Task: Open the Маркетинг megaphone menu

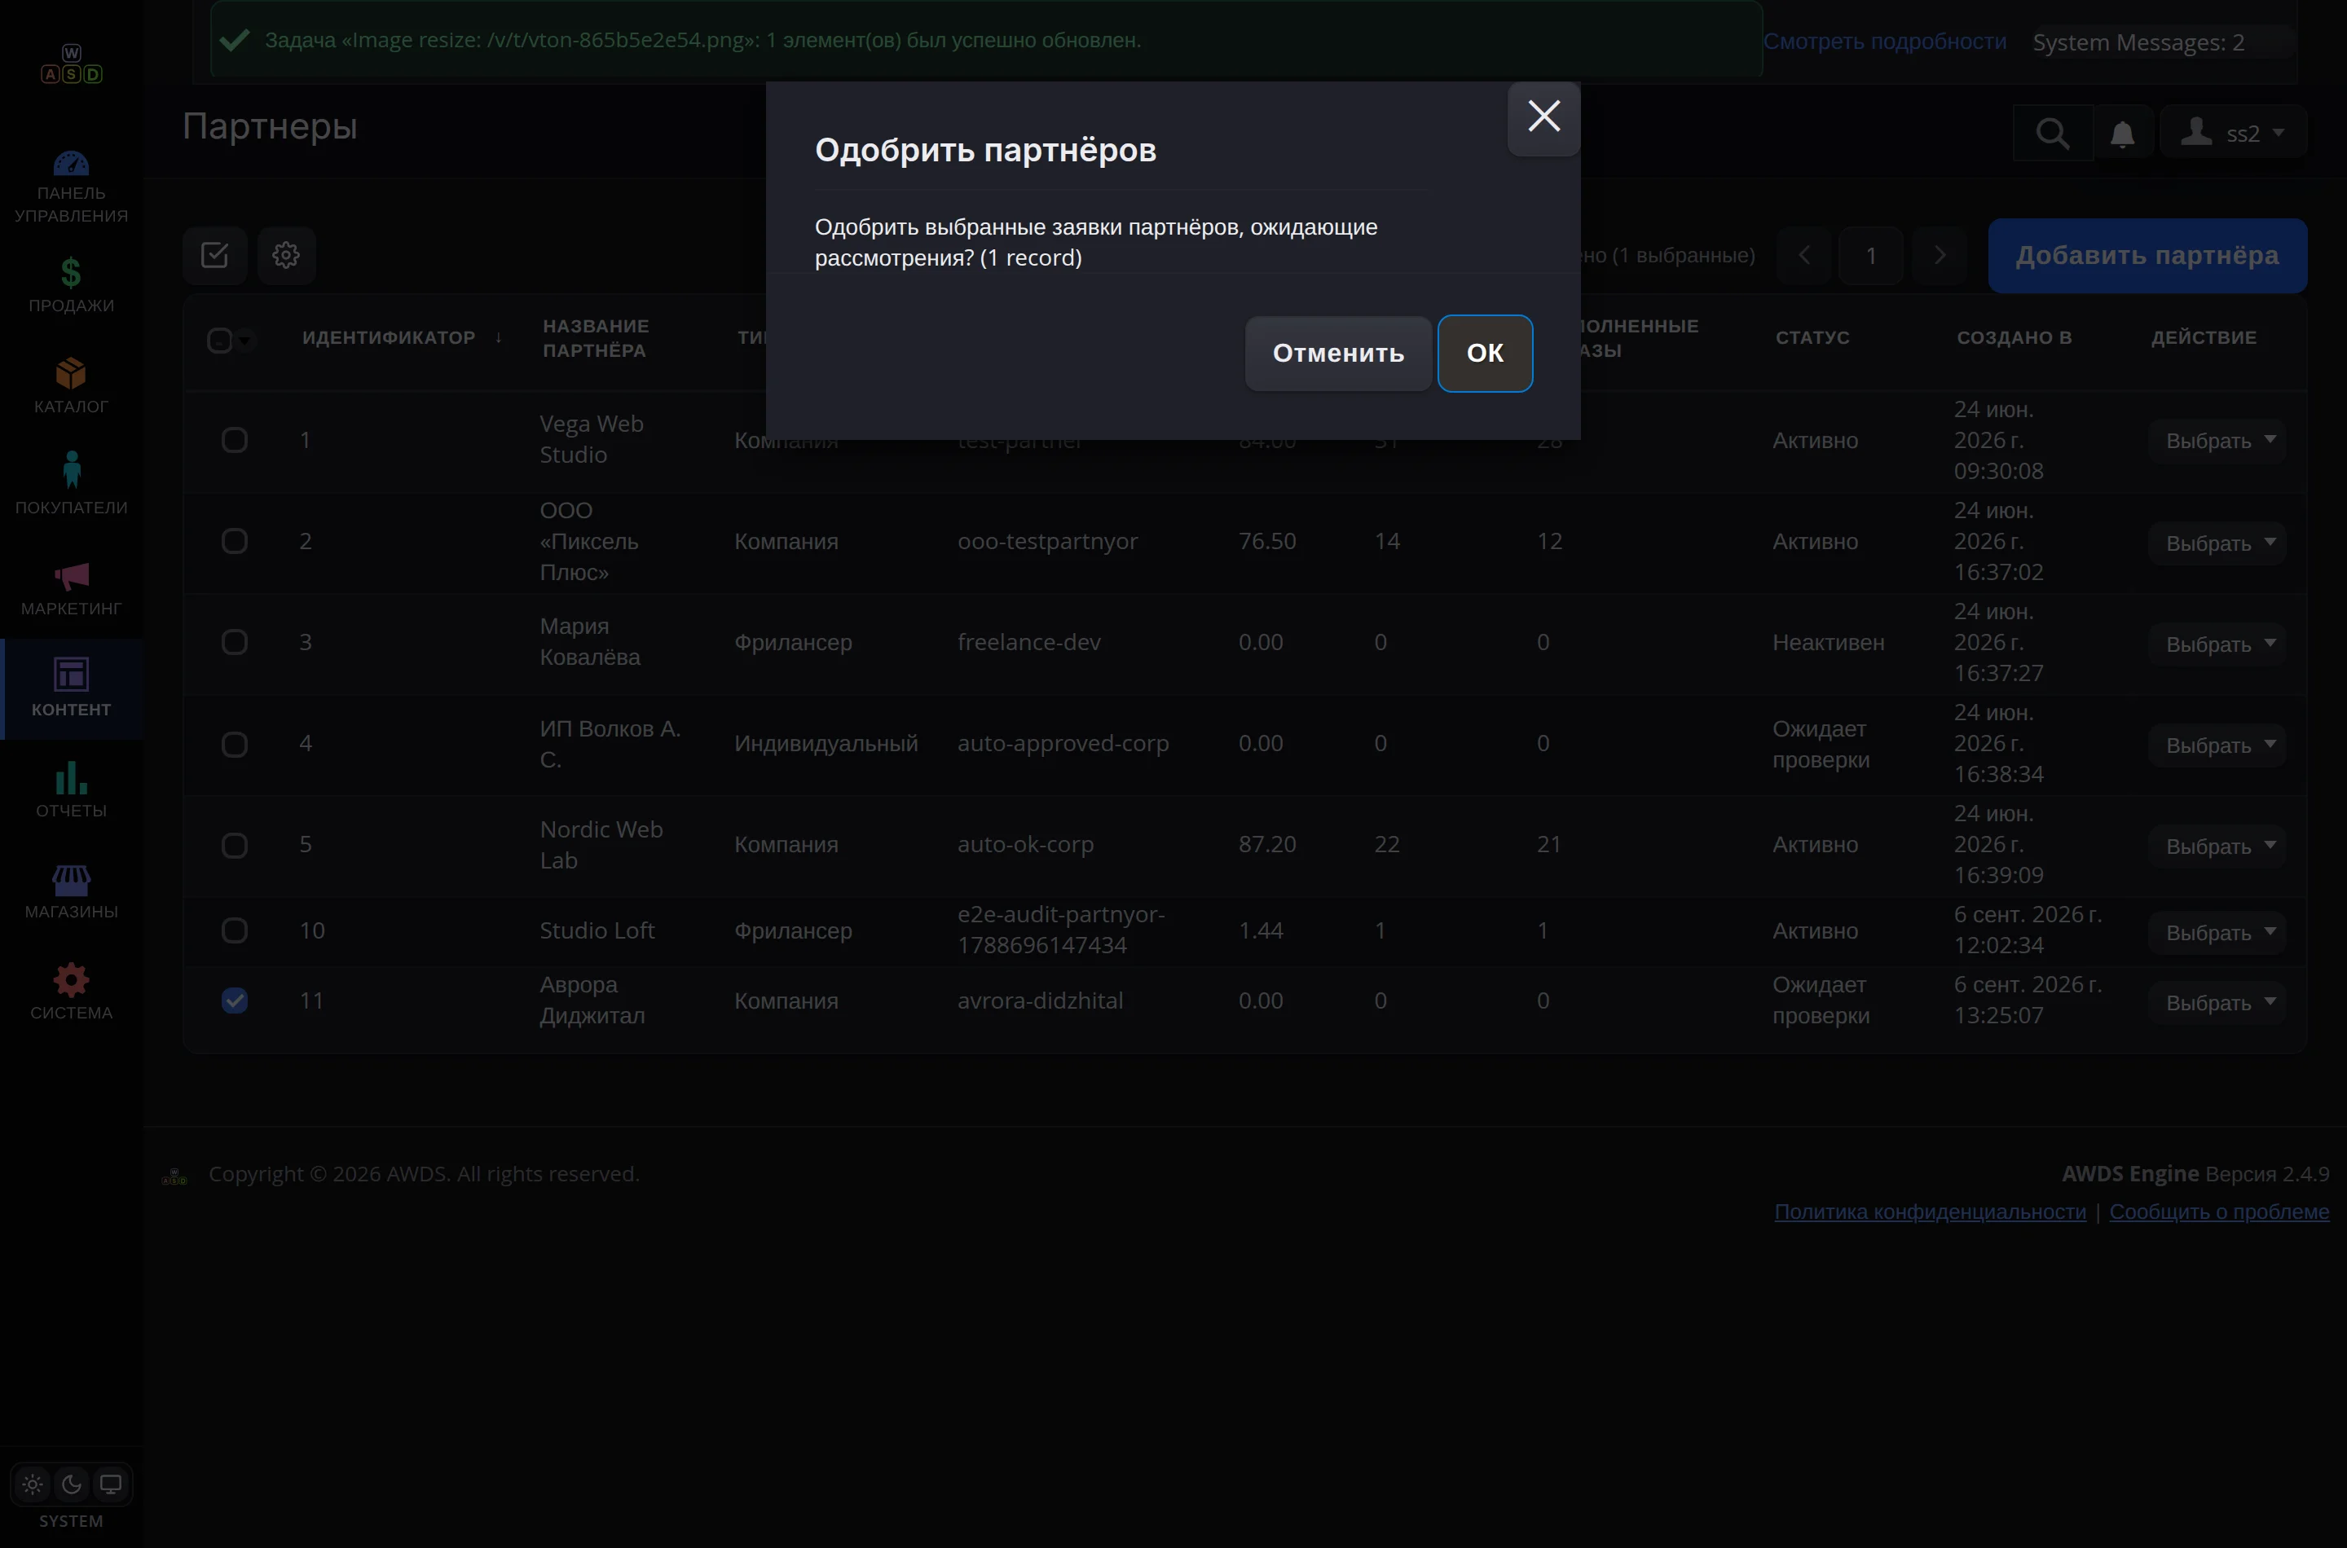Action: [x=71, y=588]
